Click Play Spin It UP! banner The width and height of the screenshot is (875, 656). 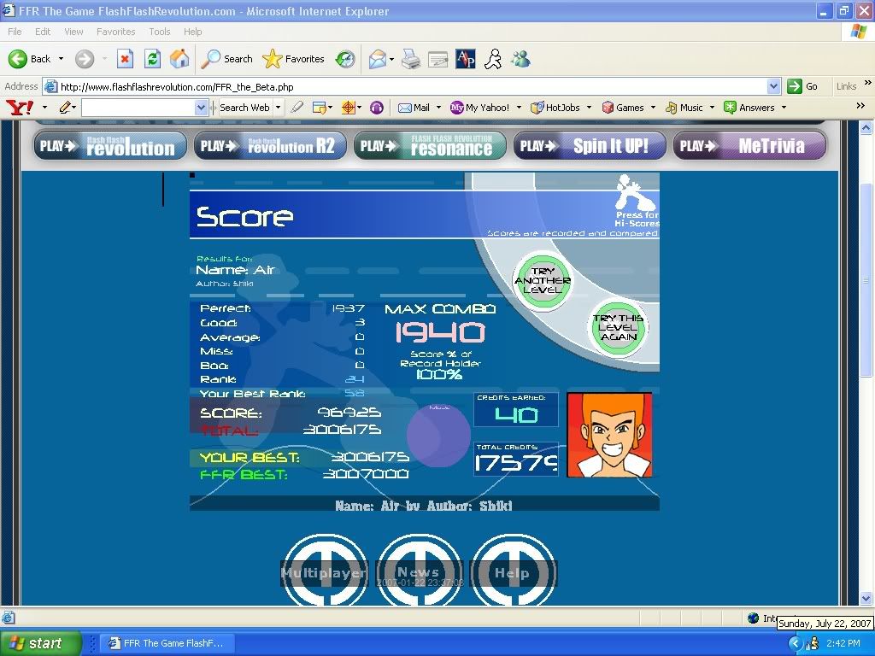click(594, 145)
